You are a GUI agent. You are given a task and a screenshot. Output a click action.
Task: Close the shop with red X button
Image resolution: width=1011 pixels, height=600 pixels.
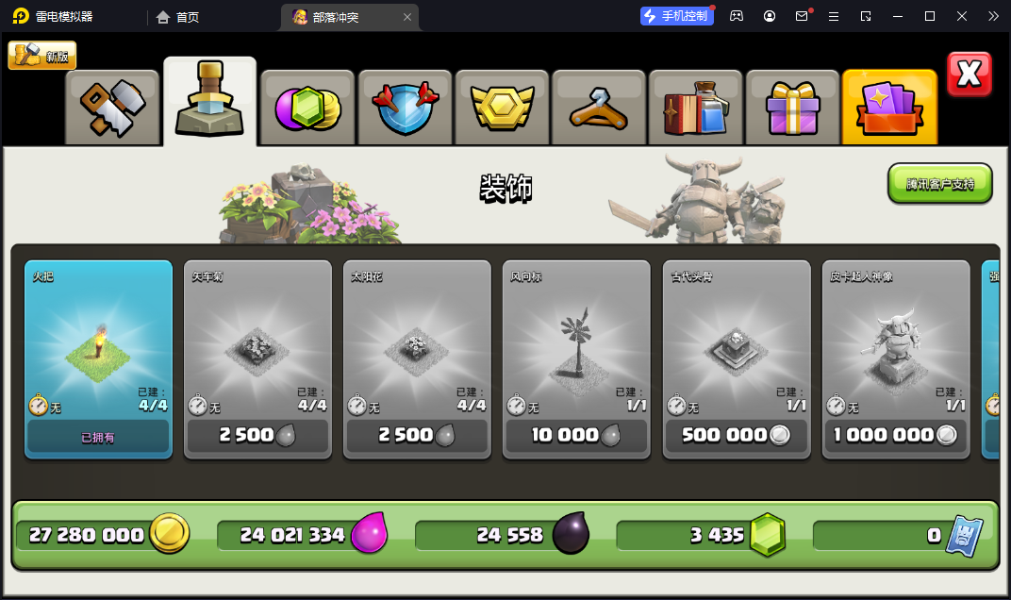point(970,75)
